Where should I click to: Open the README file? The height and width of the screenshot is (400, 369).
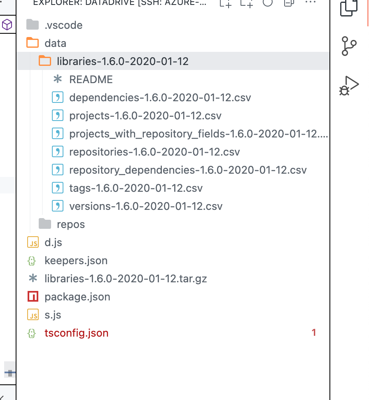[91, 79]
